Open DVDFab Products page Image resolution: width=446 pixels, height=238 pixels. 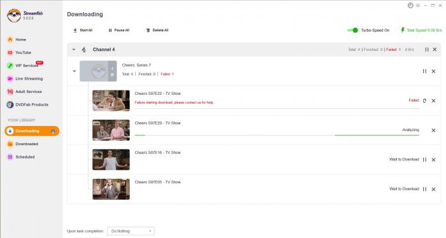click(27, 105)
